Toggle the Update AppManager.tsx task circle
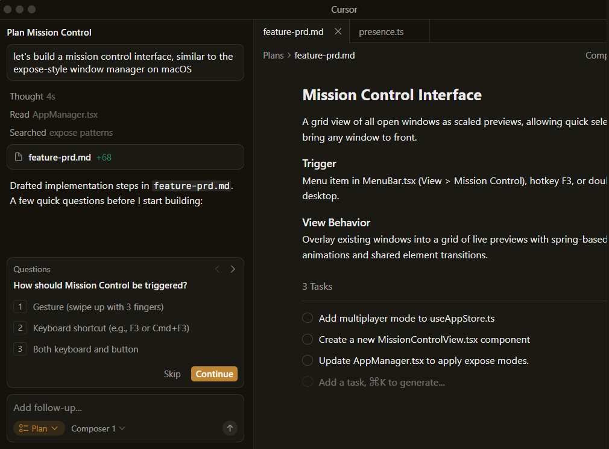 coord(308,361)
